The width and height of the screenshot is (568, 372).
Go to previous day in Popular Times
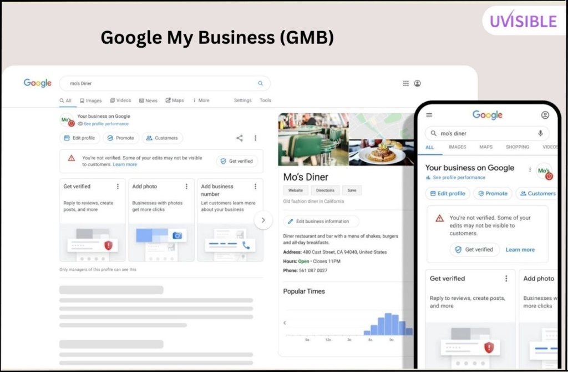[285, 323]
